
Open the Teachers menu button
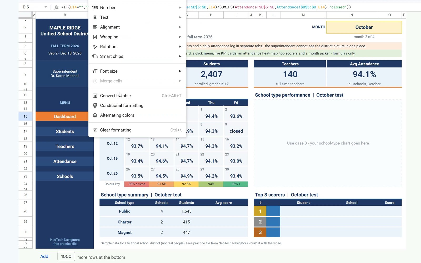coord(65,146)
